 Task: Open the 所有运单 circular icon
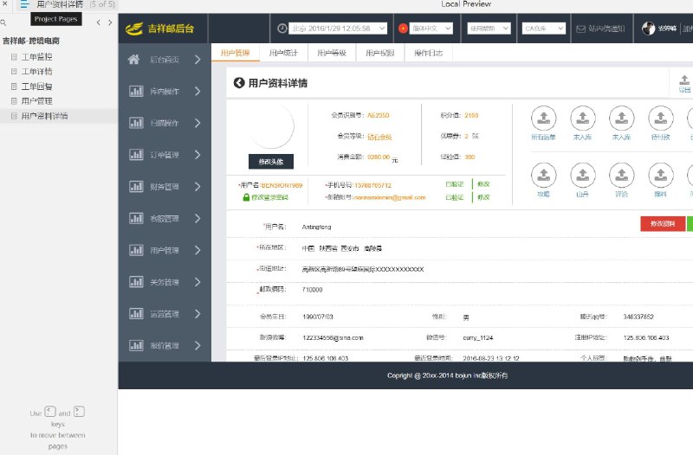coord(544,119)
